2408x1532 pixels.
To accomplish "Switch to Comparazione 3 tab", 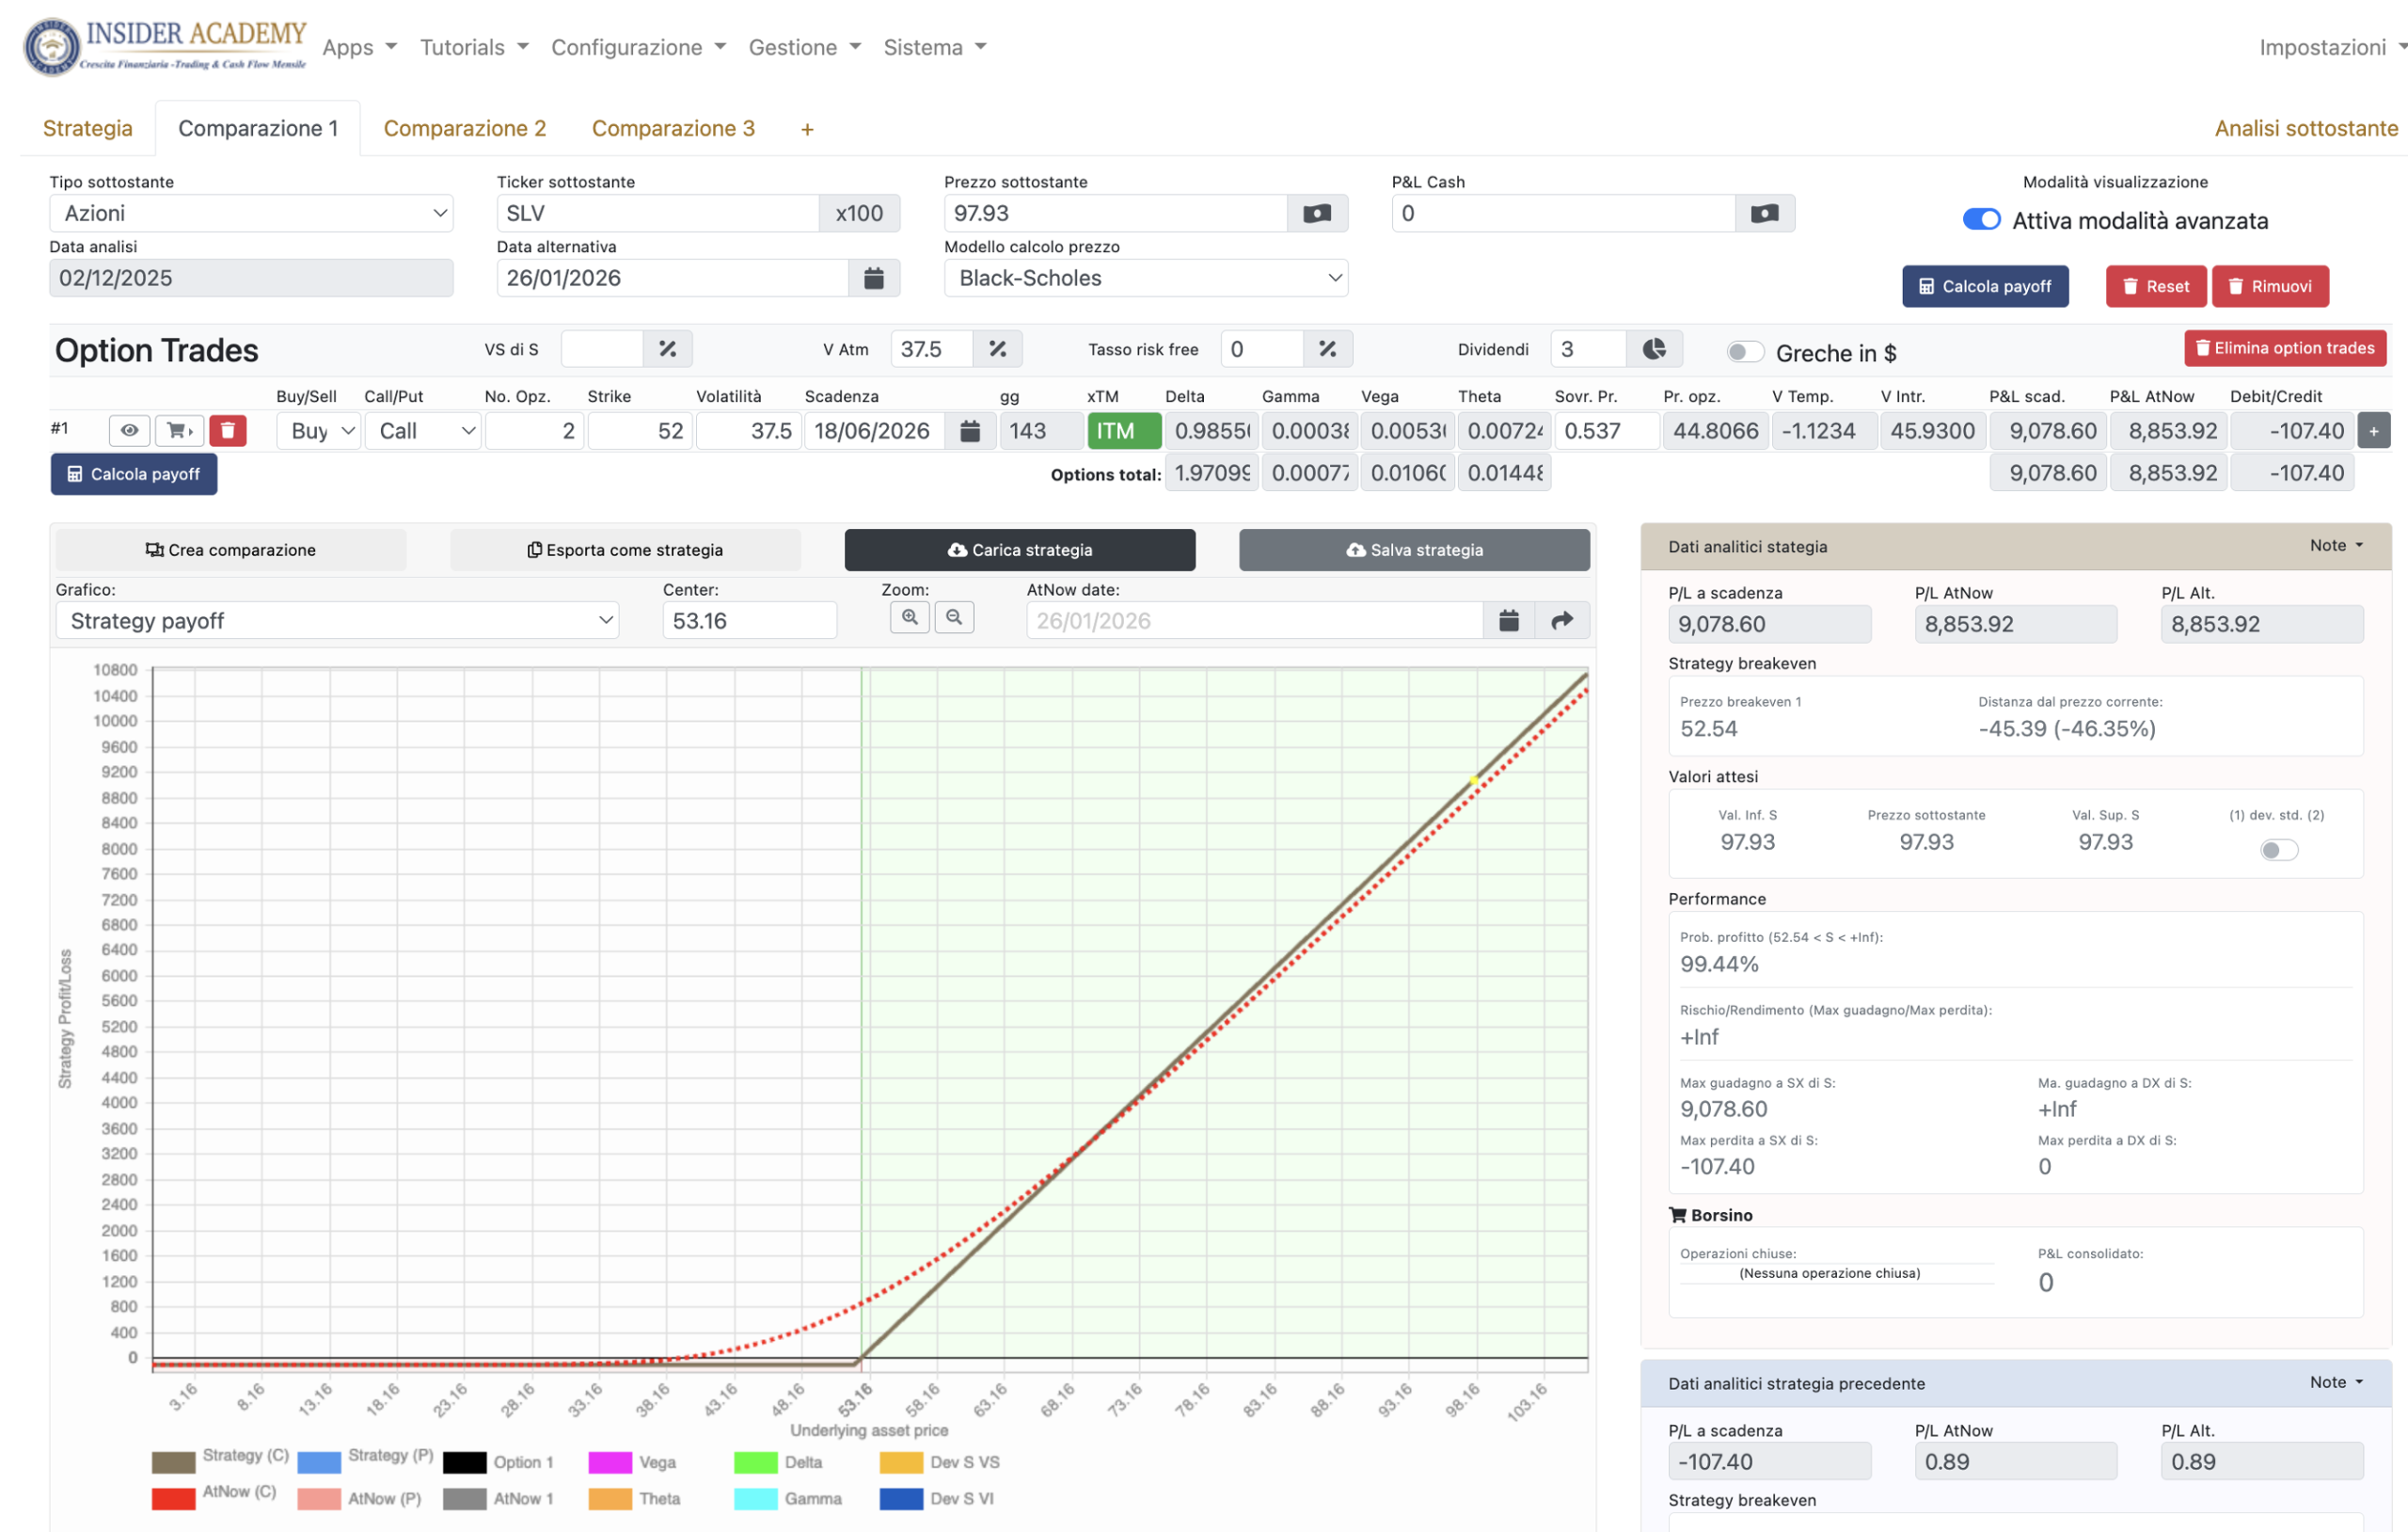I will click(x=673, y=128).
